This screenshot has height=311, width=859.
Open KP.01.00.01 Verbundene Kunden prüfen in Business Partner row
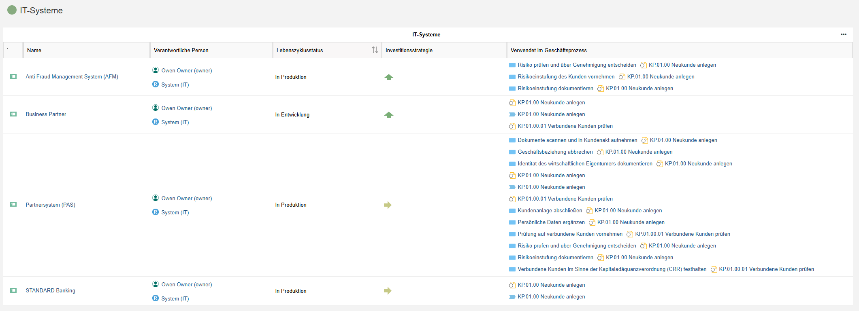point(565,126)
